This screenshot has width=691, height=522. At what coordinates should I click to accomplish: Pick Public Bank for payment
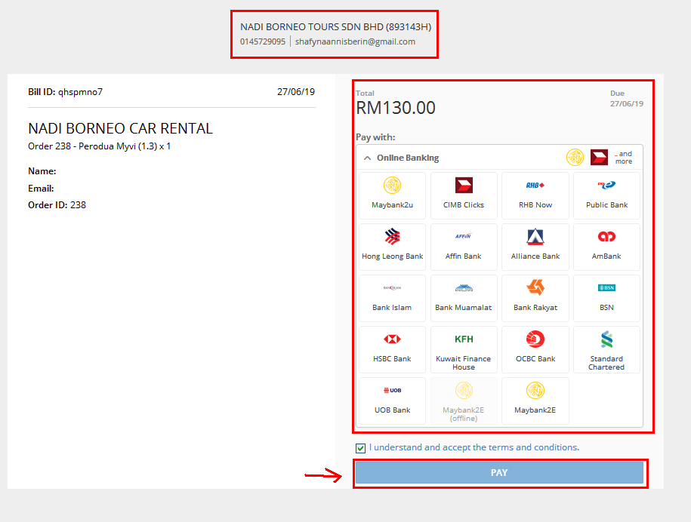tap(606, 195)
